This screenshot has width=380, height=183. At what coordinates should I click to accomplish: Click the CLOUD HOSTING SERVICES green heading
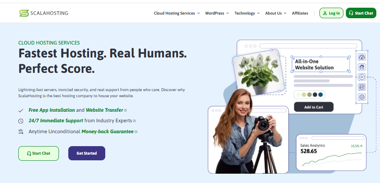[49, 43]
